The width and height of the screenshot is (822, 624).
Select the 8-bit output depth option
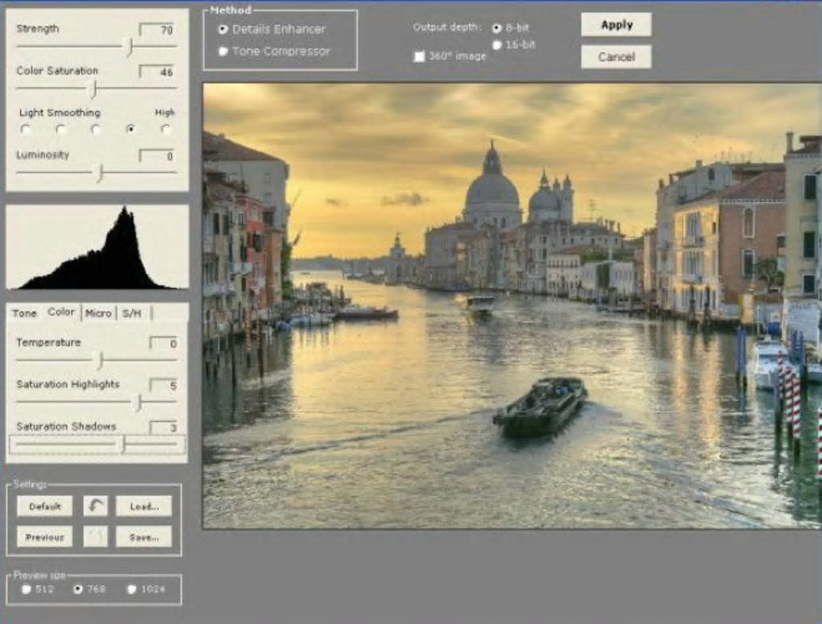point(496,28)
